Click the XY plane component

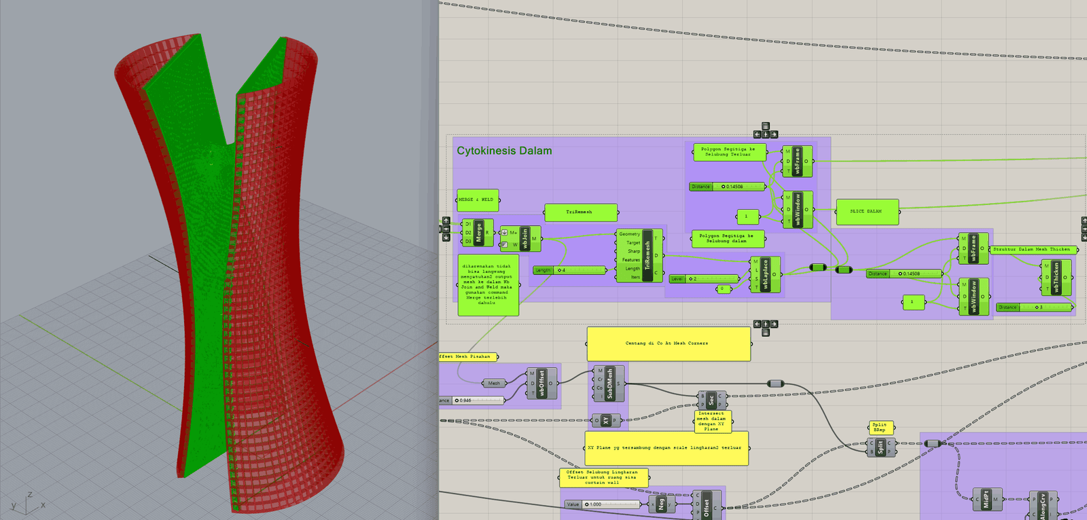tap(606, 421)
